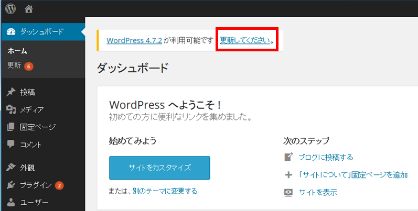Click the plus icon beside 固定ページを追加

point(288,175)
